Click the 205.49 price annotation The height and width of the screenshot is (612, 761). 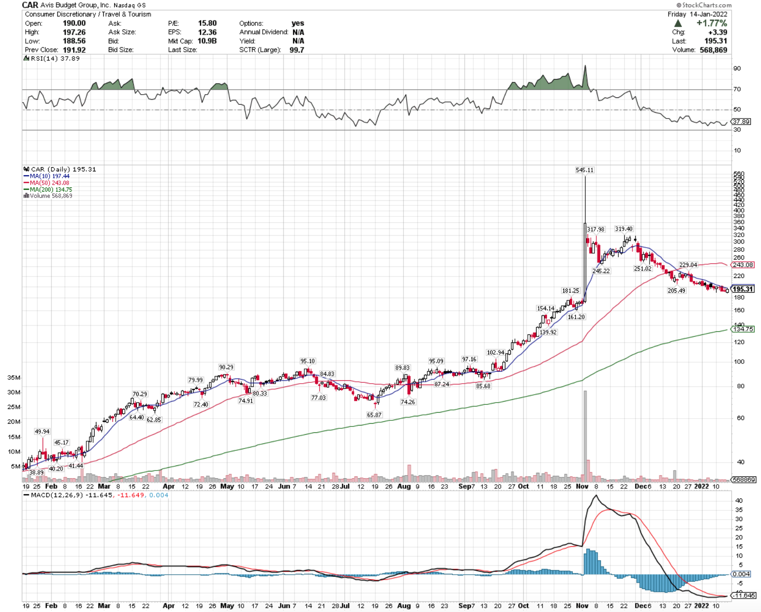tap(676, 290)
